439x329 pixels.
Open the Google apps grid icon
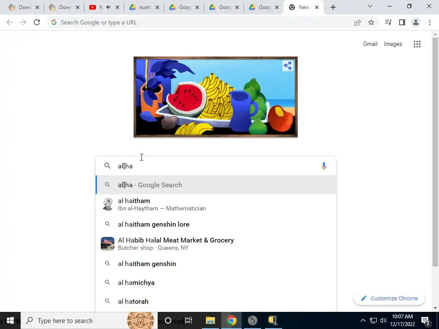[417, 44]
